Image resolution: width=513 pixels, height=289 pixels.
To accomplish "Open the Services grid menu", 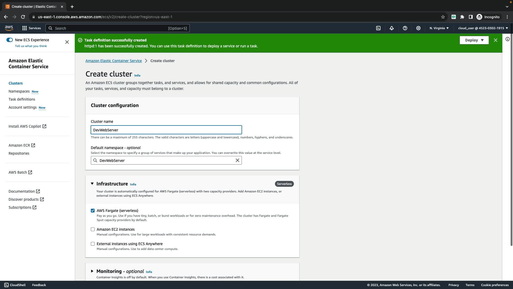I will click(31, 28).
